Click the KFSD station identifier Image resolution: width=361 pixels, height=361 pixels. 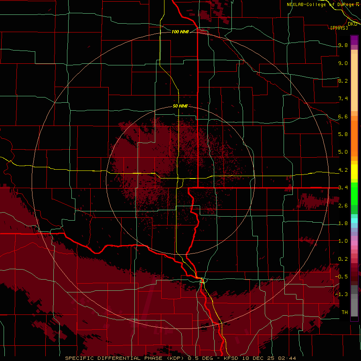[x=231, y=358]
